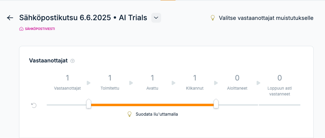Click the arrow between Klikannut and Aloittaneet
The width and height of the screenshot is (325, 138).
[x=216, y=83]
